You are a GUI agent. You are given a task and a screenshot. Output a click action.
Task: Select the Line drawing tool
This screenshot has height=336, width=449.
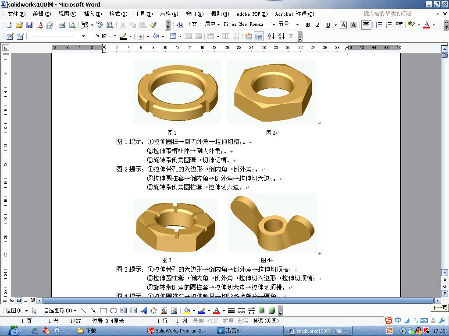pyautogui.click(x=83, y=311)
